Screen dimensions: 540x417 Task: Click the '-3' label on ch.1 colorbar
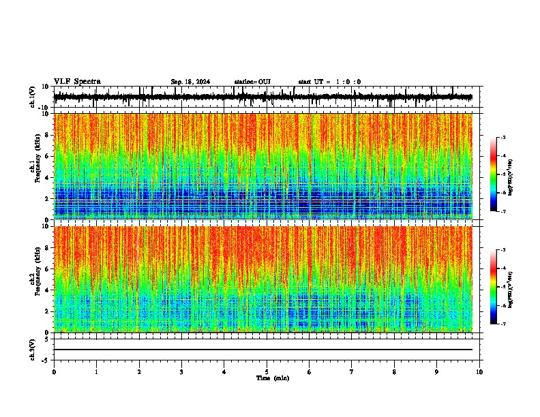503,138
